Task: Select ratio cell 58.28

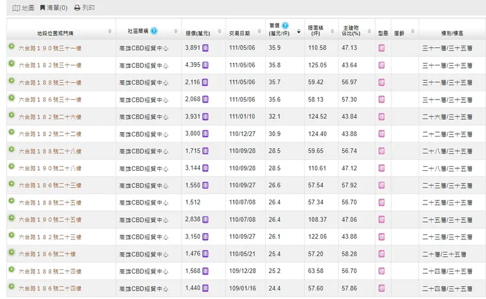Action: pyautogui.click(x=349, y=254)
